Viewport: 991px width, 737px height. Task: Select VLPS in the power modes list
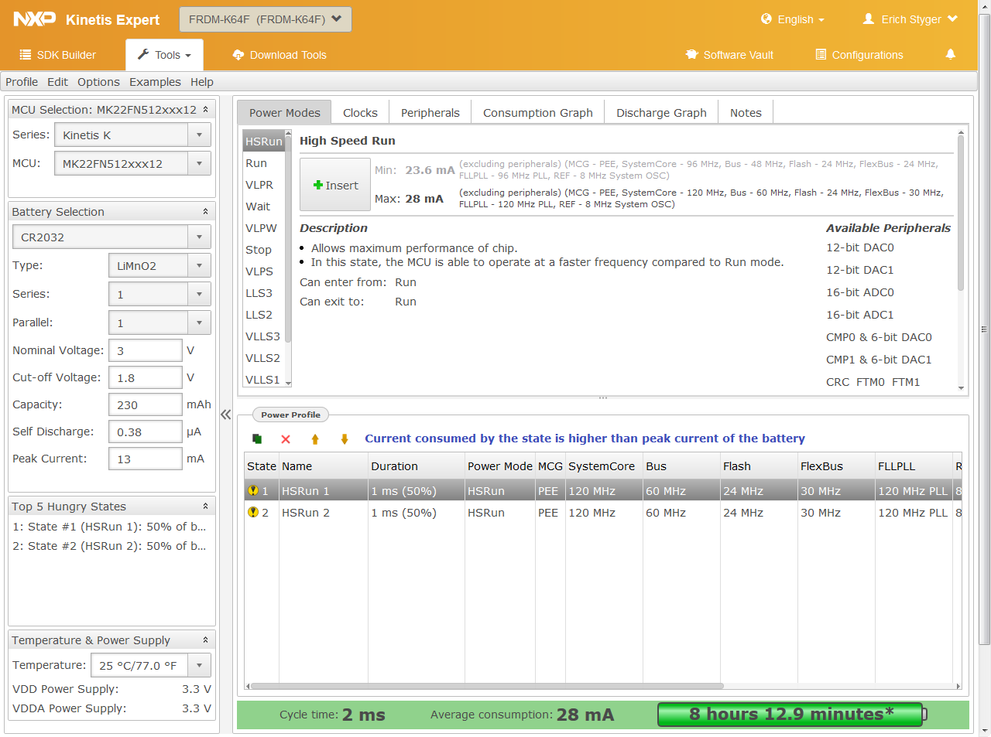(259, 271)
